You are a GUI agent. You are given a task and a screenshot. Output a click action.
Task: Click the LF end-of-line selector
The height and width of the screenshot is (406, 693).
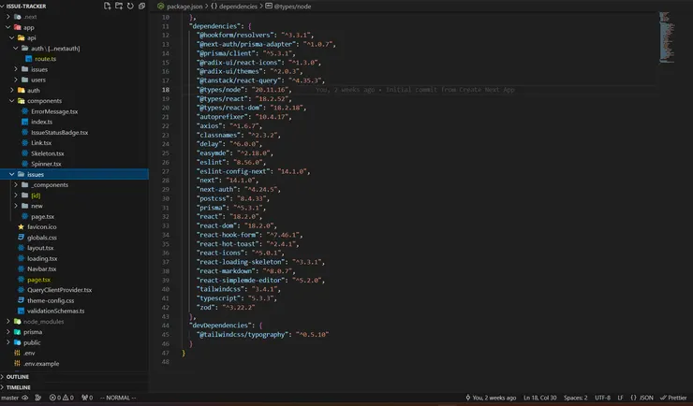pos(620,398)
